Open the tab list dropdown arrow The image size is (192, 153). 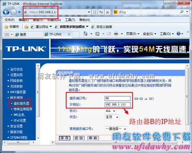(12, 34)
